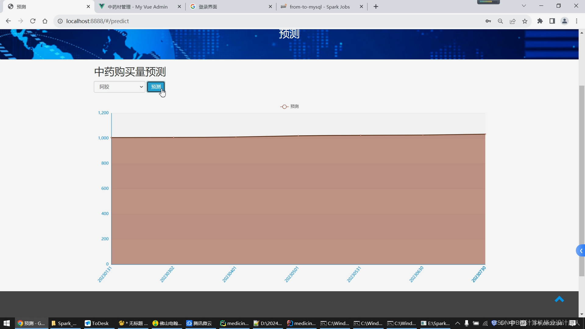The height and width of the screenshot is (329, 585).
Task: Click the saved passwords key icon
Action: [x=488, y=21]
